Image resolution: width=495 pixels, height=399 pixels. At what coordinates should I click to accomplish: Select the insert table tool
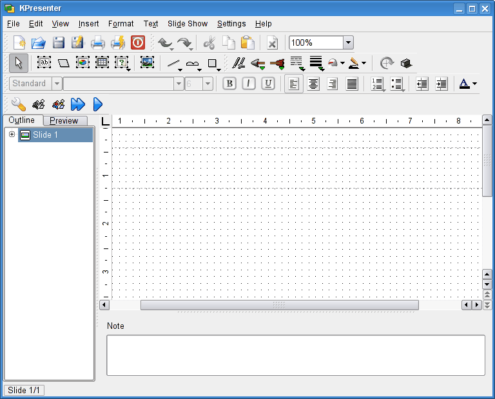pyautogui.click(x=102, y=63)
